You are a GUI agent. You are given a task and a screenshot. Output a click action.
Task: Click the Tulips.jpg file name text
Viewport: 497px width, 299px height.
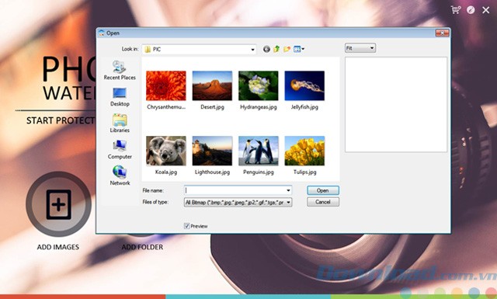click(305, 172)
